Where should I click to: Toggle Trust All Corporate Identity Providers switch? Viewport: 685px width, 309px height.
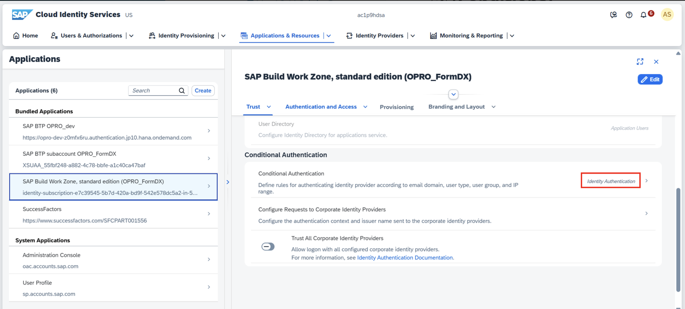click(x=268, y=247)
